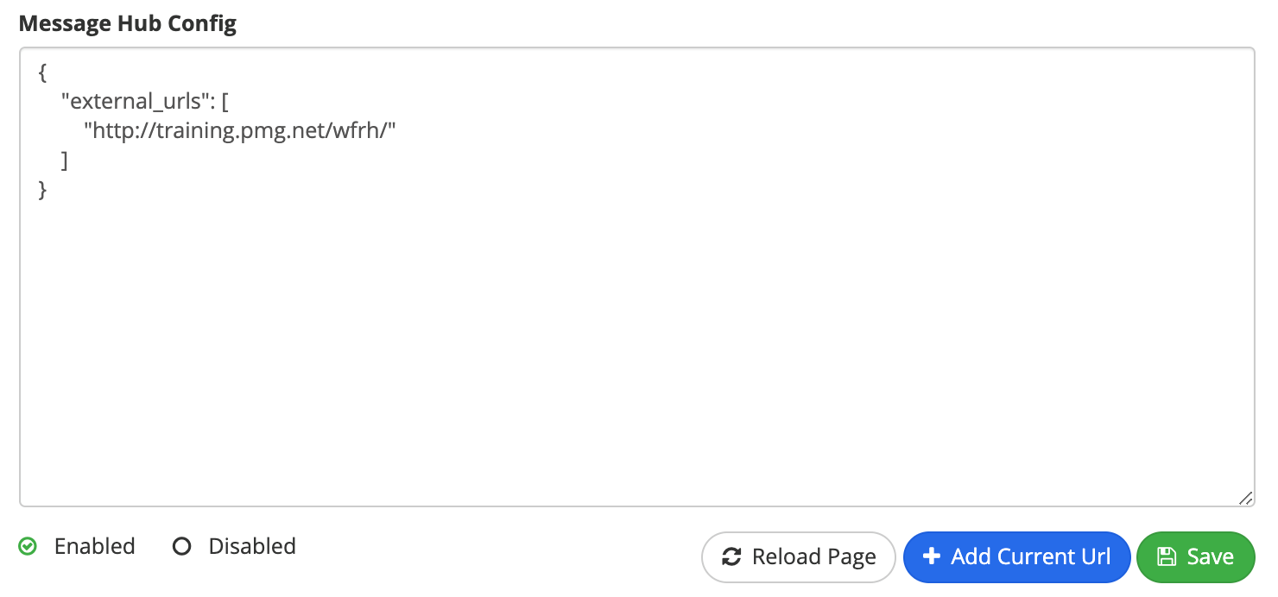Click the green Save button
The height and width of the screenshot is (597, 1278).
1195,557
